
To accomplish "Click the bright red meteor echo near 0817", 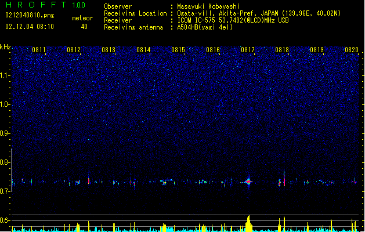I will click(248, 182).
